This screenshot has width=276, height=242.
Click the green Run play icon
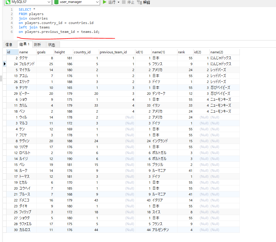point(104,2)
